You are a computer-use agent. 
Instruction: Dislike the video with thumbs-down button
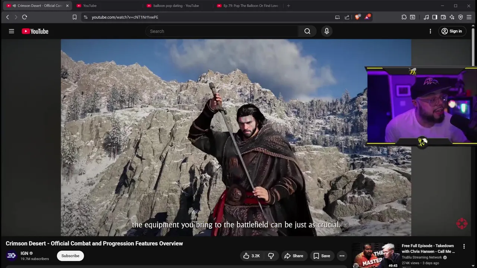click(x=271, y=256)
